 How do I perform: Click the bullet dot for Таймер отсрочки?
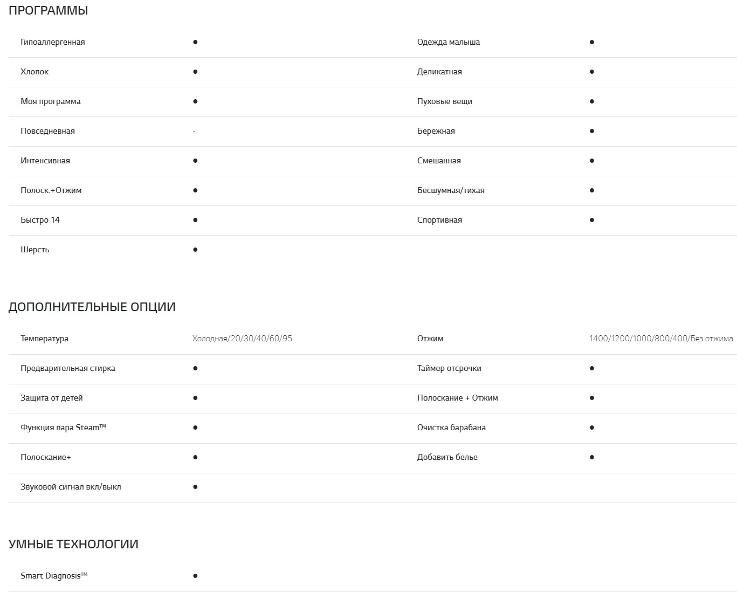[x=592, y=368]
